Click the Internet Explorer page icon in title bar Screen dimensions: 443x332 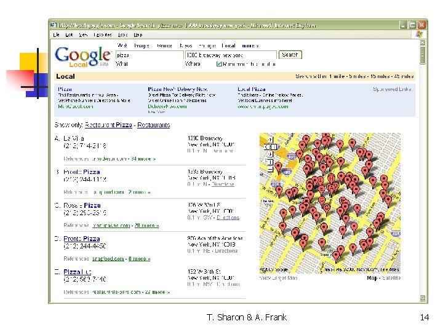(53, 25)
